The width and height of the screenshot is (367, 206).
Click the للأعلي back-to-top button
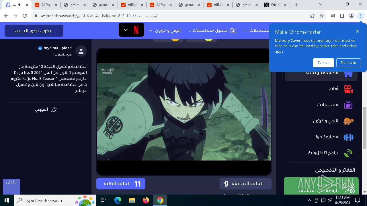pyautogui.click(x=11, y=187)
